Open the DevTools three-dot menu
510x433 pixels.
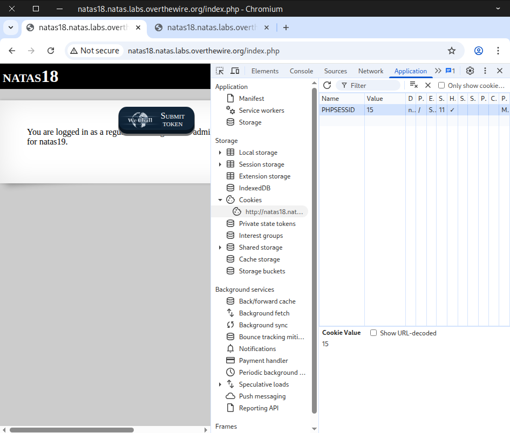click(x=485, y=71)
